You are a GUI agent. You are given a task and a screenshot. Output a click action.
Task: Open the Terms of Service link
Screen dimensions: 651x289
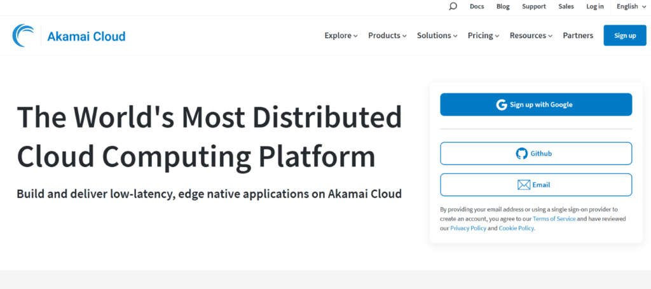tap(554, 218)
